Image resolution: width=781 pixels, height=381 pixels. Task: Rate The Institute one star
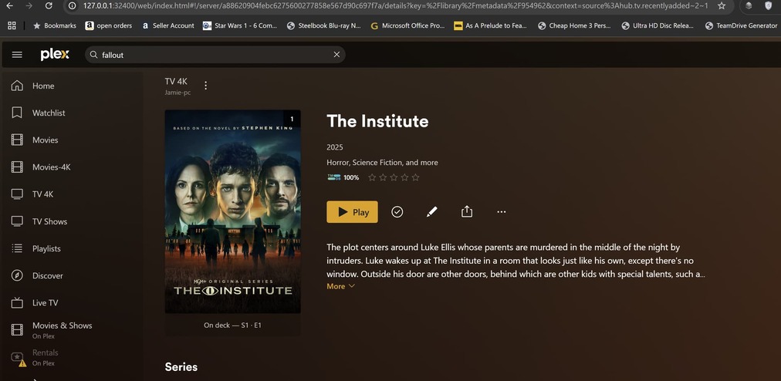pyautogui.click(x=372, y=177)
